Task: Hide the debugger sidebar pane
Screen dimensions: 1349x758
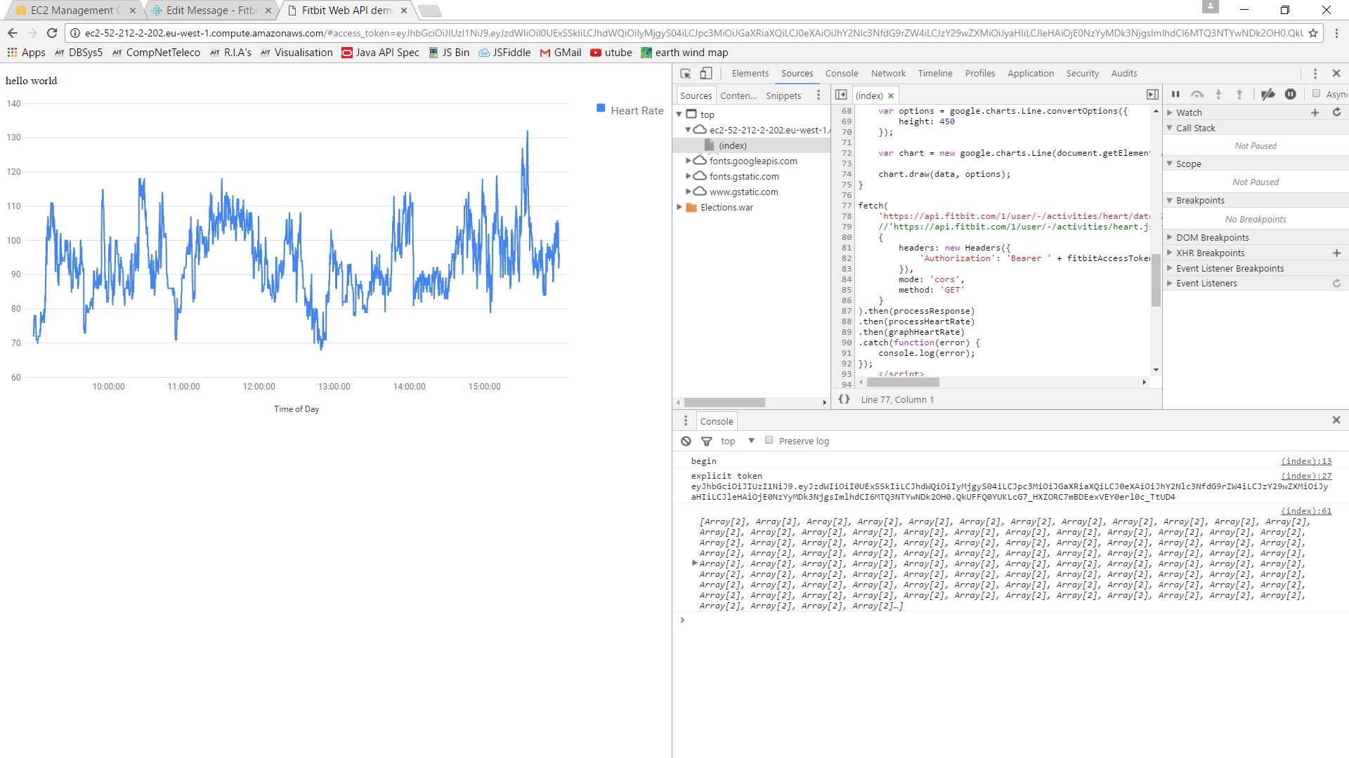Action: click(x=1152, y=95)
